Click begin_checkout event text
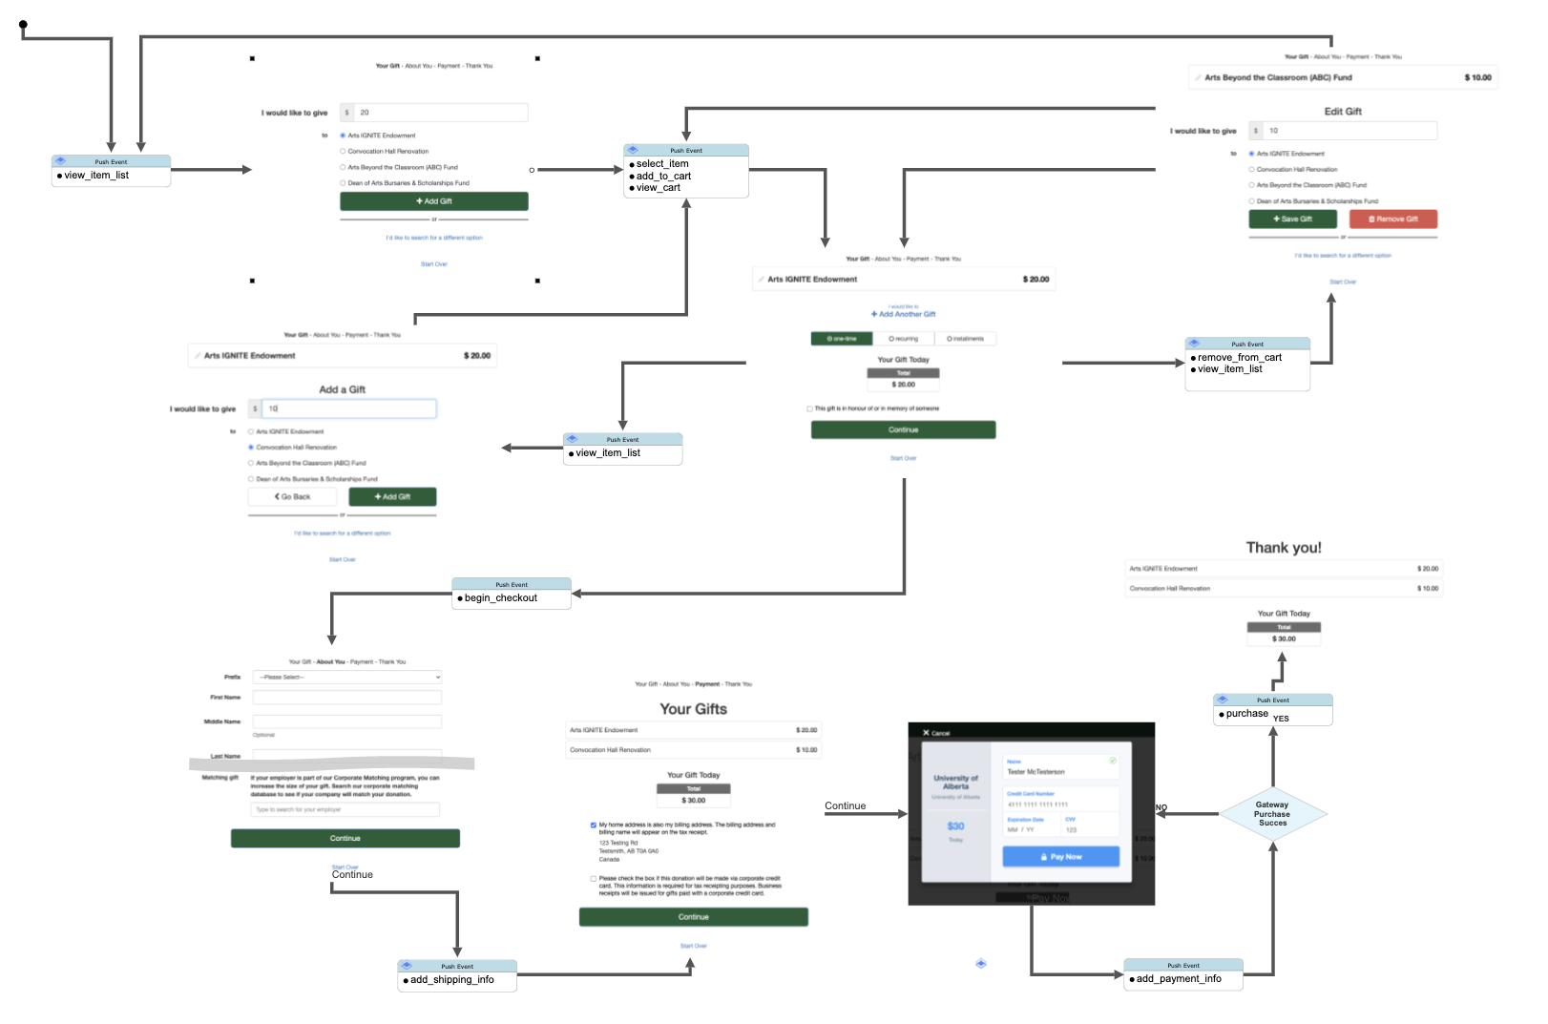Image resolution: width=1548 pixels, height=1024 pixels. pyautogui.click(x=501, y=598)
